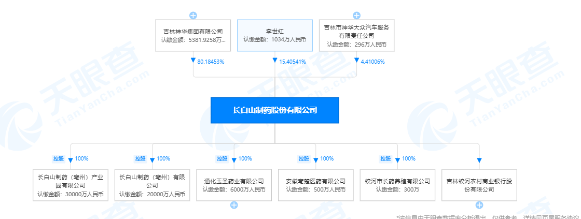Expand subsidiaries below 通化玉圣药业有限公司

[x=234, y=205]
